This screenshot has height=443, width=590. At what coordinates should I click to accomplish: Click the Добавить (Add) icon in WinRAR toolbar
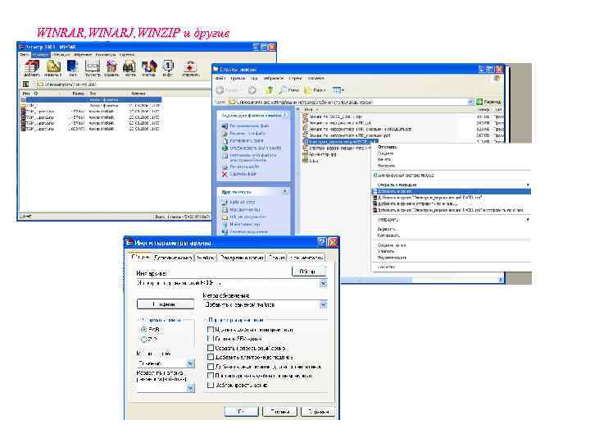pos(32,66)
